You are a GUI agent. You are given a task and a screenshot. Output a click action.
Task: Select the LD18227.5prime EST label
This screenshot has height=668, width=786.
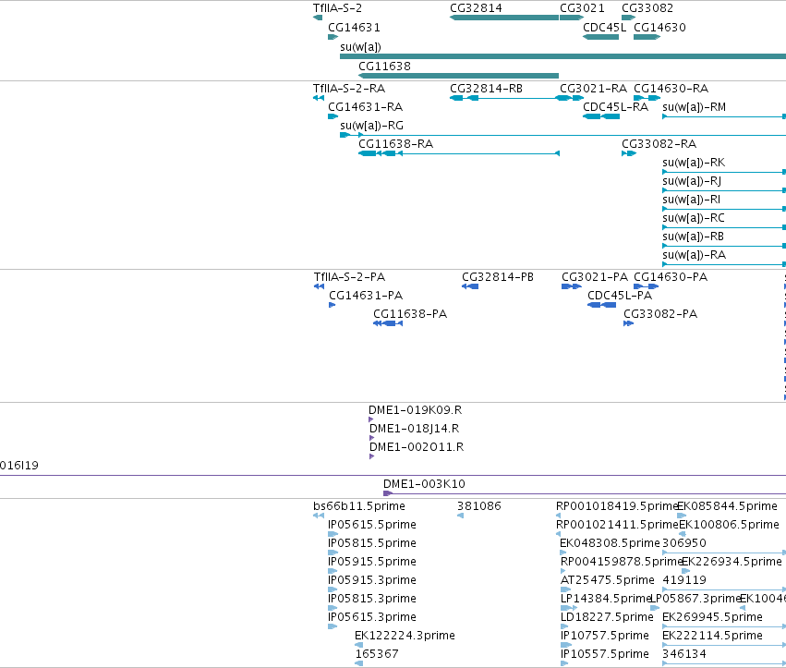607,617
